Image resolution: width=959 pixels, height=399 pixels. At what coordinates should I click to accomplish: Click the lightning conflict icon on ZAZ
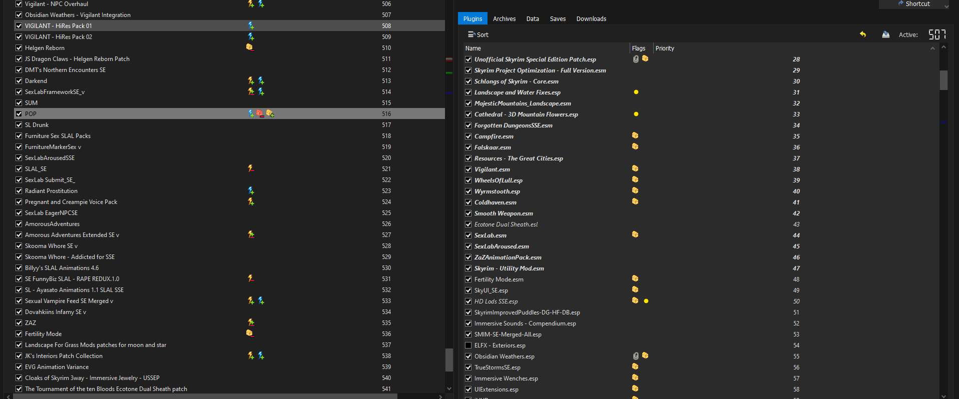(x=251, y=322)
